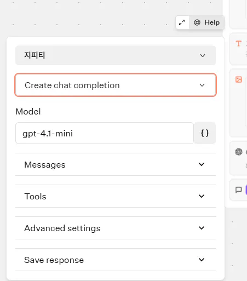This screenshot has height=281, width=247.
Task: Click the gpt-4.1-mini Model input field
Action: tap(105, 133)
